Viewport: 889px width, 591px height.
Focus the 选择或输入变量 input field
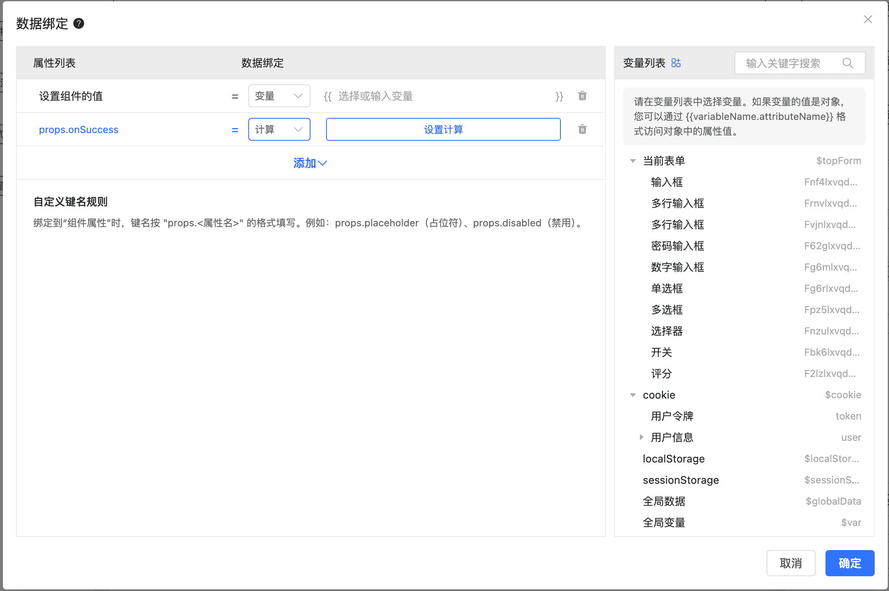[x=443, y=96]
